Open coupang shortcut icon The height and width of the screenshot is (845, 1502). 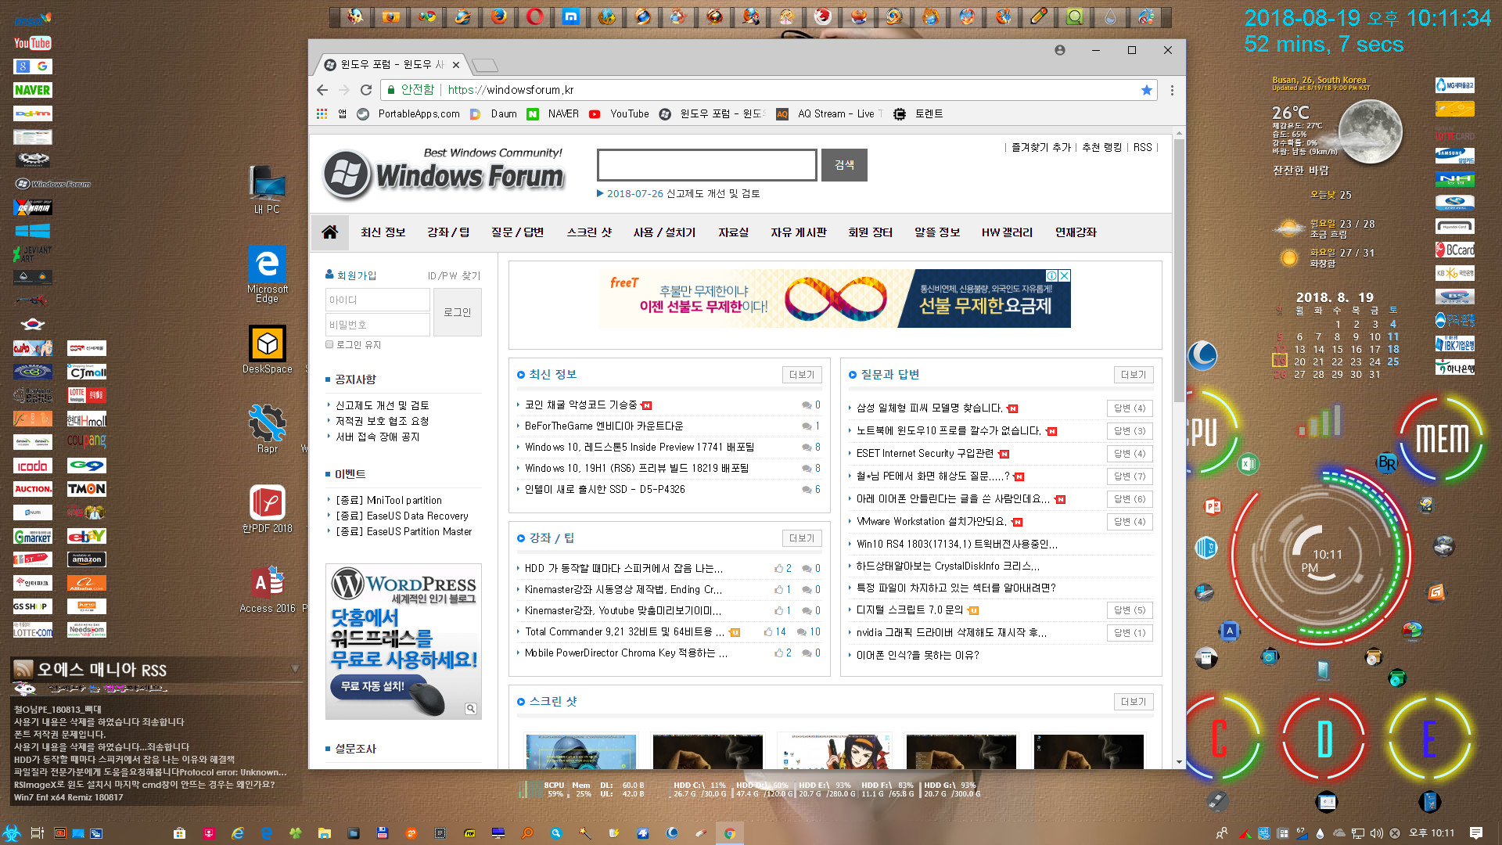pos(86,441)
